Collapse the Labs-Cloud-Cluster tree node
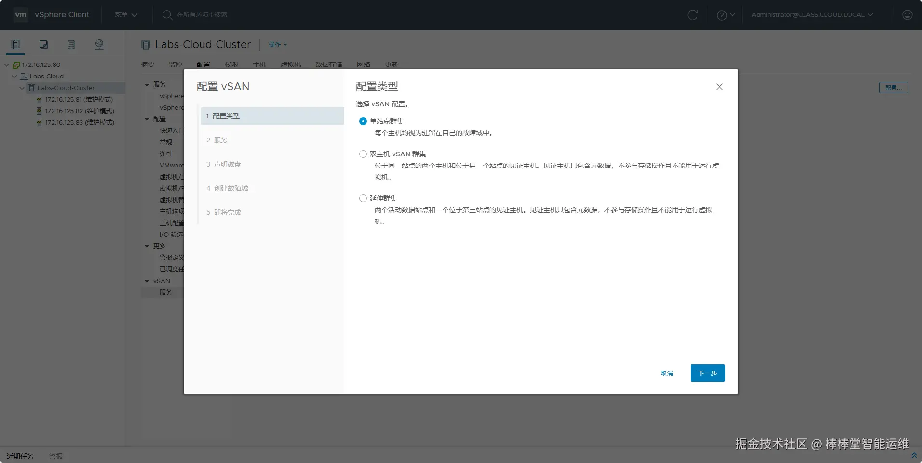The image size is (922, 463). point(22,88)
